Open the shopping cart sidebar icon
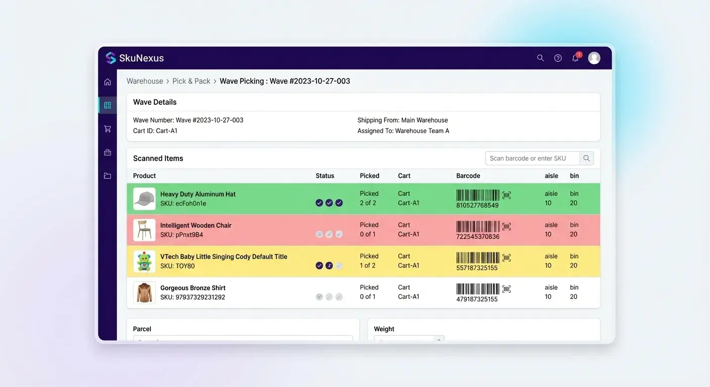Viewport: 710px width, 387px height. [107, 129]
